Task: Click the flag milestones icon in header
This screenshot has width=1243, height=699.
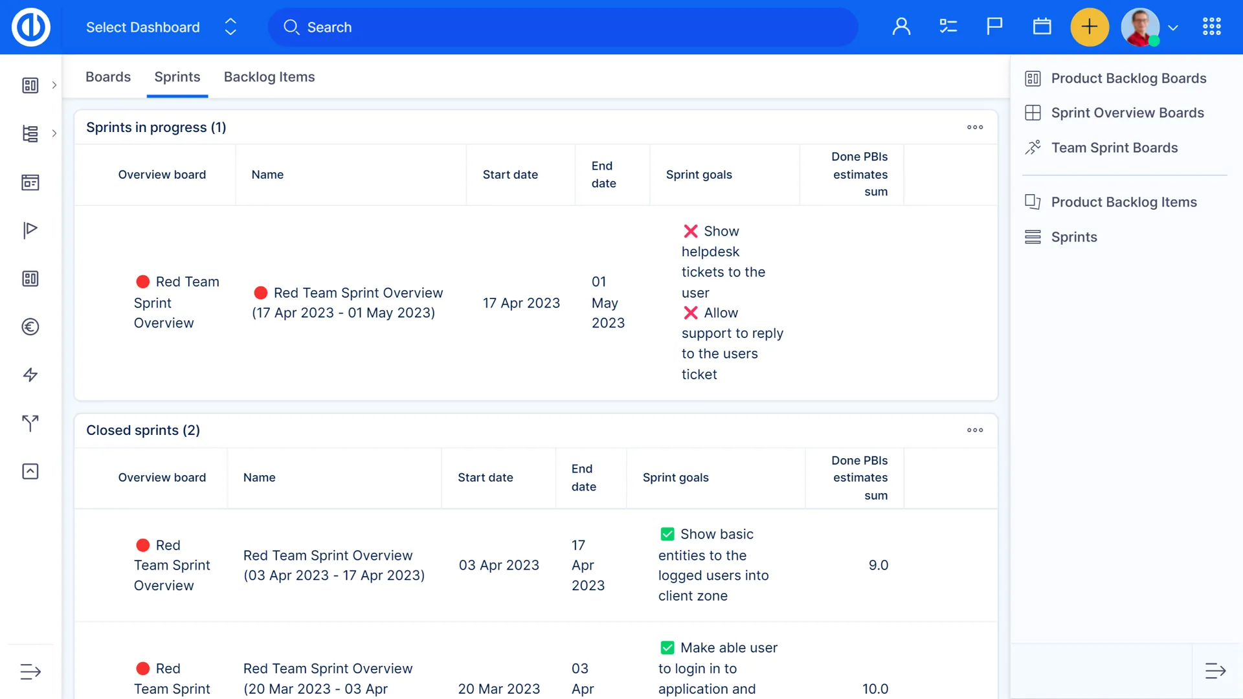Action: click(994, 27)
